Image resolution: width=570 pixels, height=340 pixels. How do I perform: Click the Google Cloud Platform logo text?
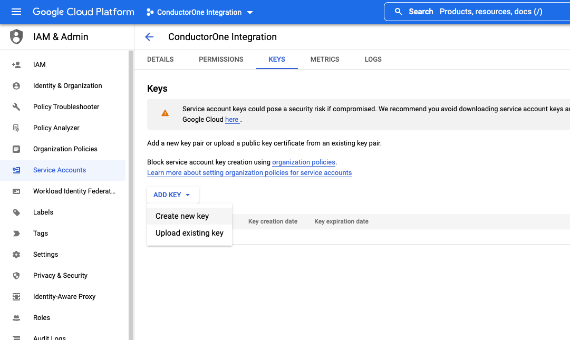83,12
